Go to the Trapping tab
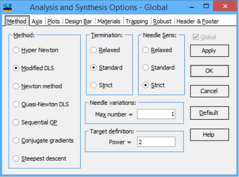Image resolution: width=239 pixels, height=177 pixels. tap(137, 21)
